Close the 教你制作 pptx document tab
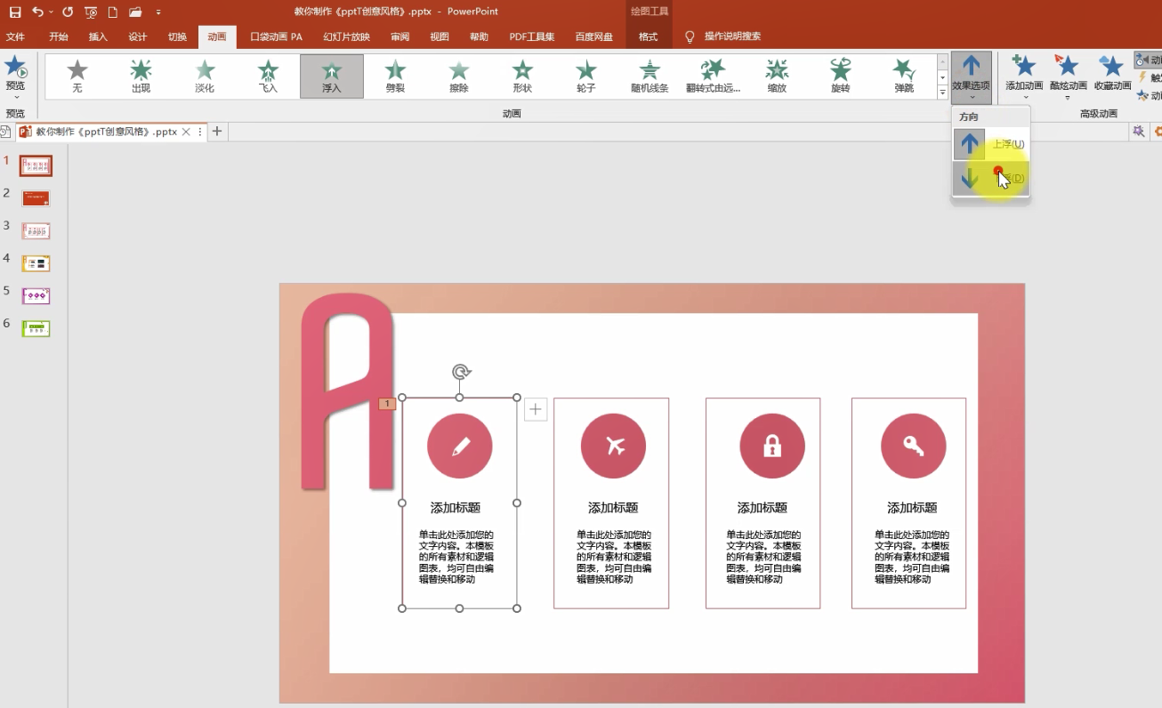Image resolution: width=1162 pixels, height=708 pixels. click(x=186, y=132)
